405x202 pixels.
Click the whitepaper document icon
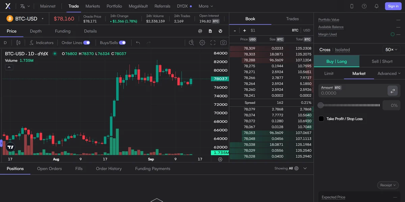pos(210,31)
